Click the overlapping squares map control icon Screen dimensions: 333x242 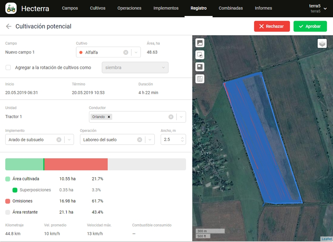(200, 55)
